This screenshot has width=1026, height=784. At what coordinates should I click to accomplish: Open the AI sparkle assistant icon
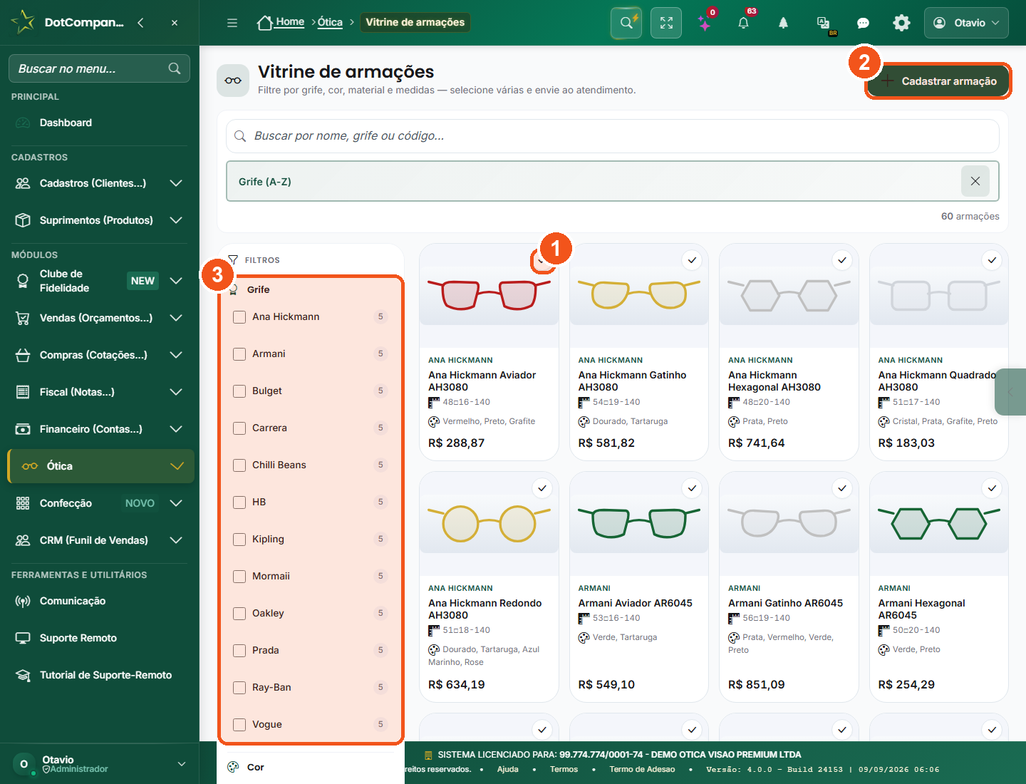click(705, 24)
